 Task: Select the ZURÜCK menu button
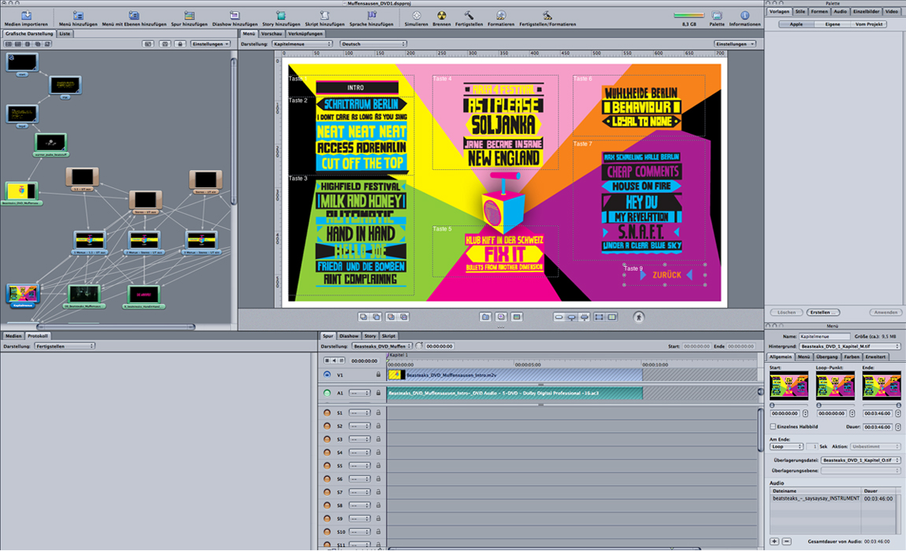pyautogui.click(x=666, y=275)
